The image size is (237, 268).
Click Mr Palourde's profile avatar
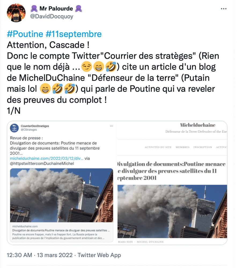[x=16, y=13]
